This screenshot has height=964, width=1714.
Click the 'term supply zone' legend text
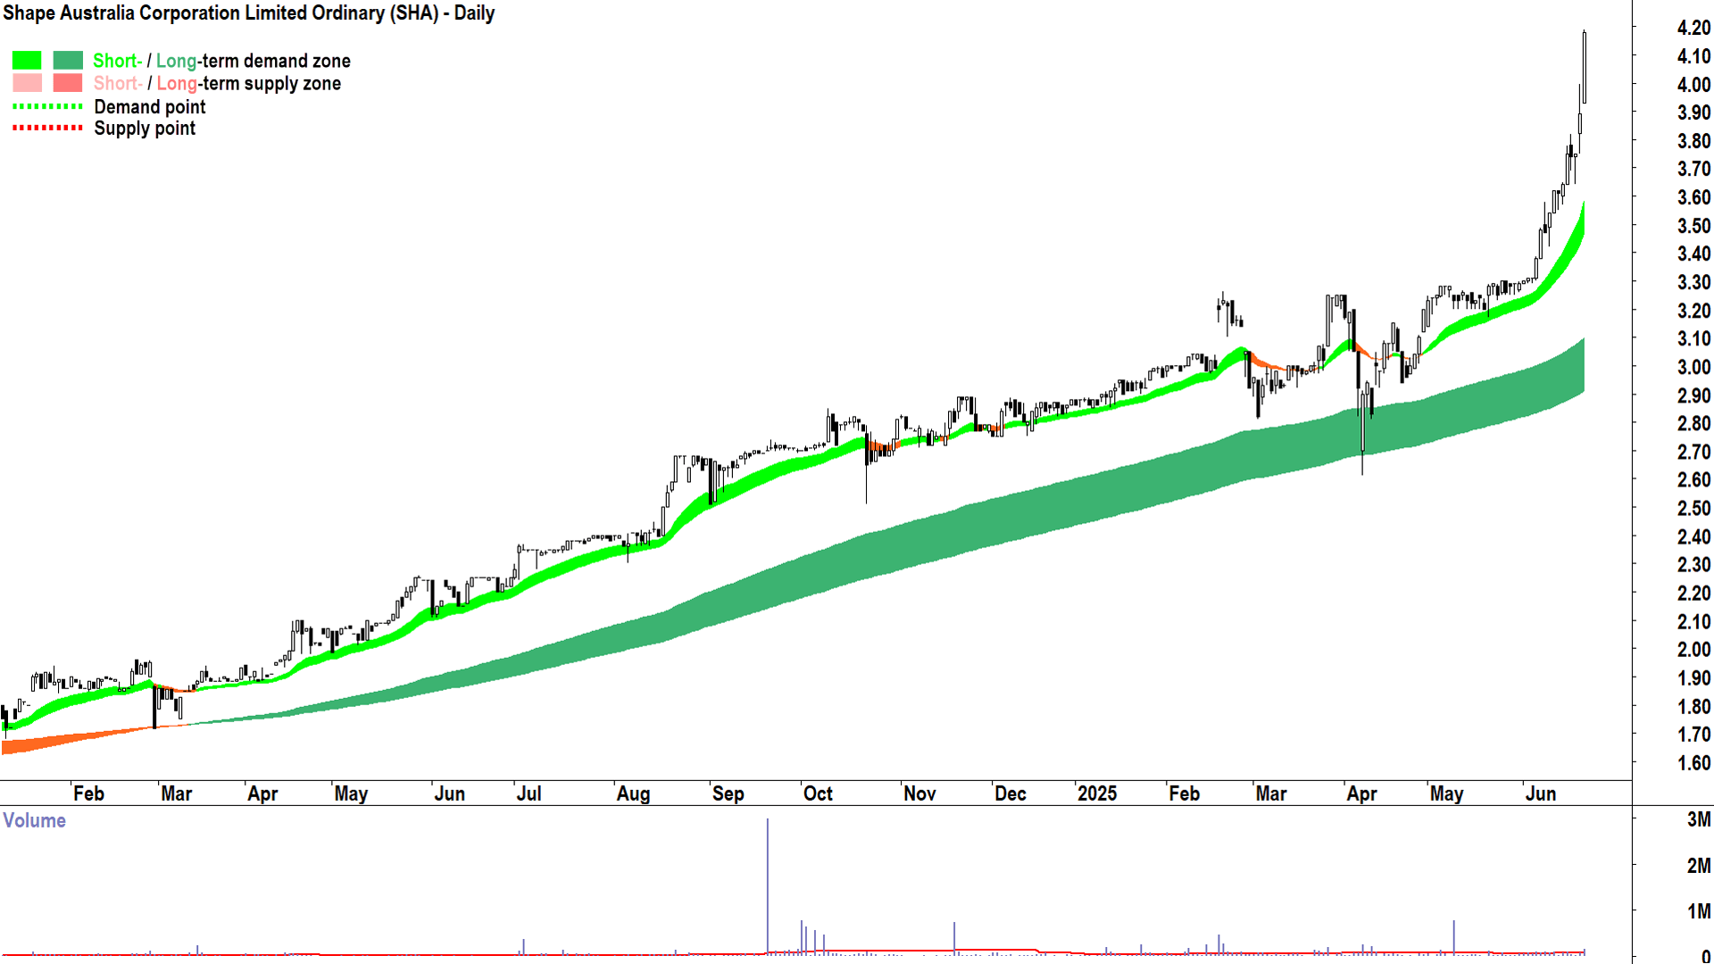click(x=271, y=83)
